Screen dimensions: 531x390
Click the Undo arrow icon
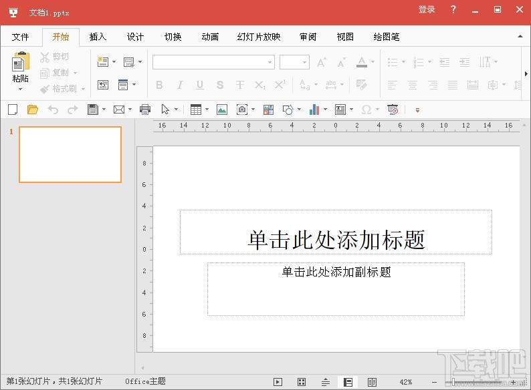(x=53, y=110)
